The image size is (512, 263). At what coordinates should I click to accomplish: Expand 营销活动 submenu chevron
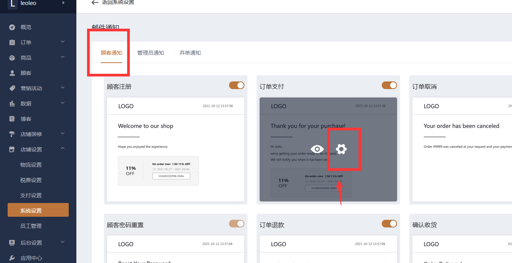[63, 88]
